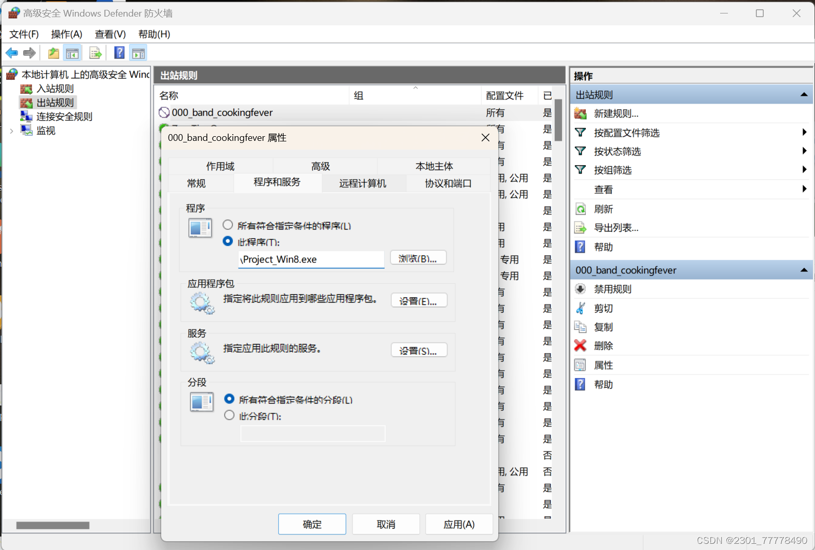Click the help icon under 000_band_cookingfever actions
The width and height of the screenshot is (815, 550).
coord(581,384)
